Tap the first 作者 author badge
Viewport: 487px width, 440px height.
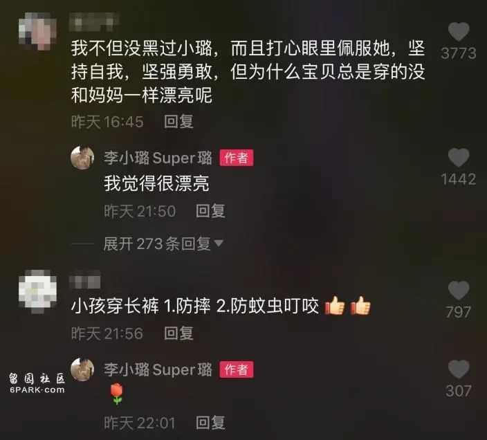237,158
